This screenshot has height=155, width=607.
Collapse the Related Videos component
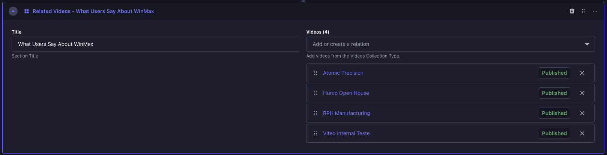[x=13, y=11]
